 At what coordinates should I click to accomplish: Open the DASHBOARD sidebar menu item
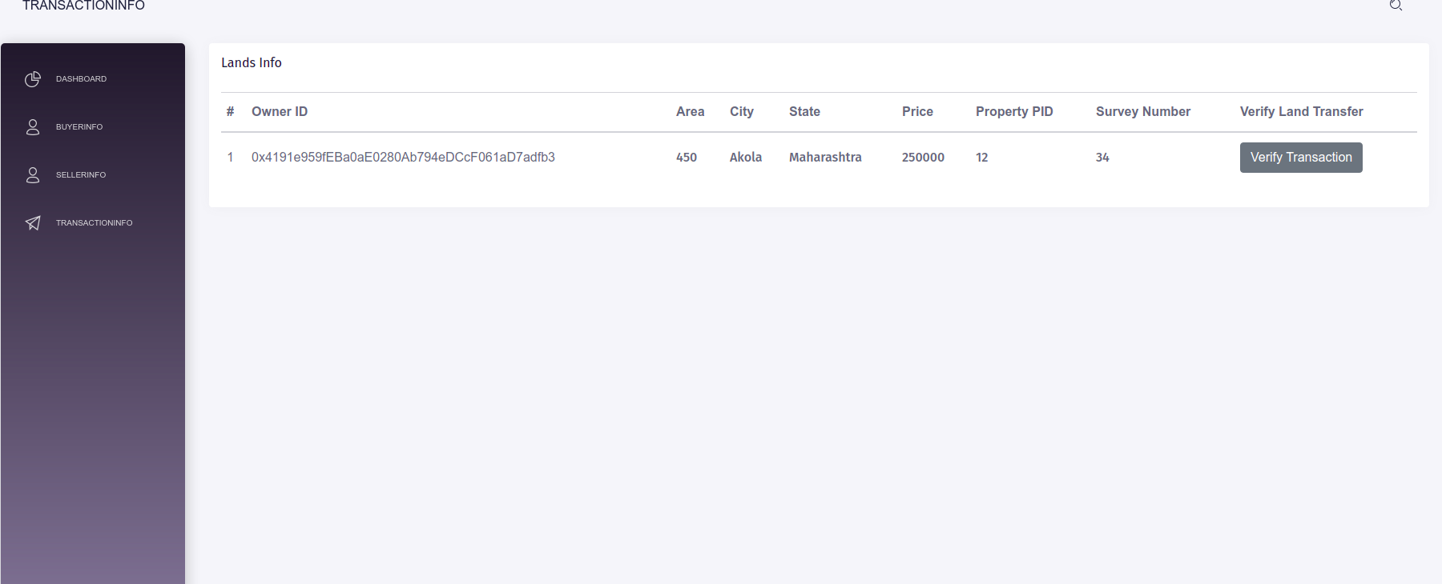pyautogui.click(x=93, y=79)
